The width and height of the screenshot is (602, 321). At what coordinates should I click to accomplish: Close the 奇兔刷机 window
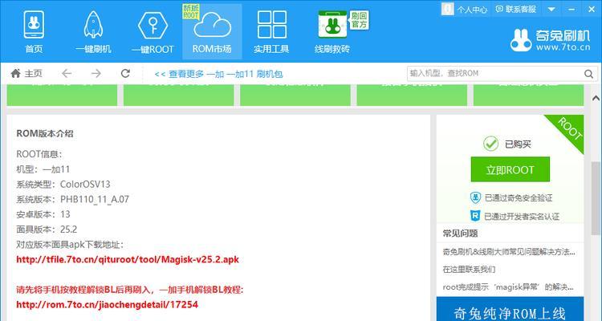(x=592, y=9)
